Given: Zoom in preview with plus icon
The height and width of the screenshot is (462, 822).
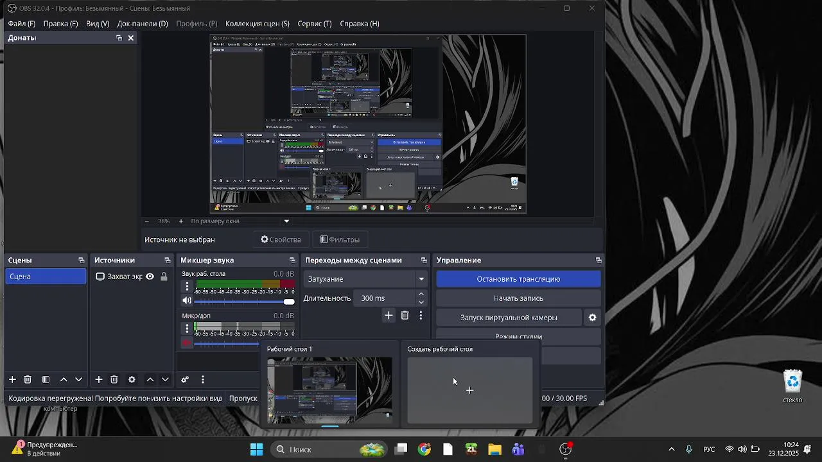Looking at the screenshot, I should pyautogui.click(x=181, y=221).
